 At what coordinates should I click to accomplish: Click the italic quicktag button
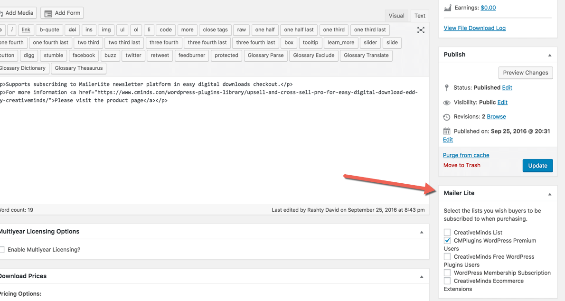coord(12,30)
